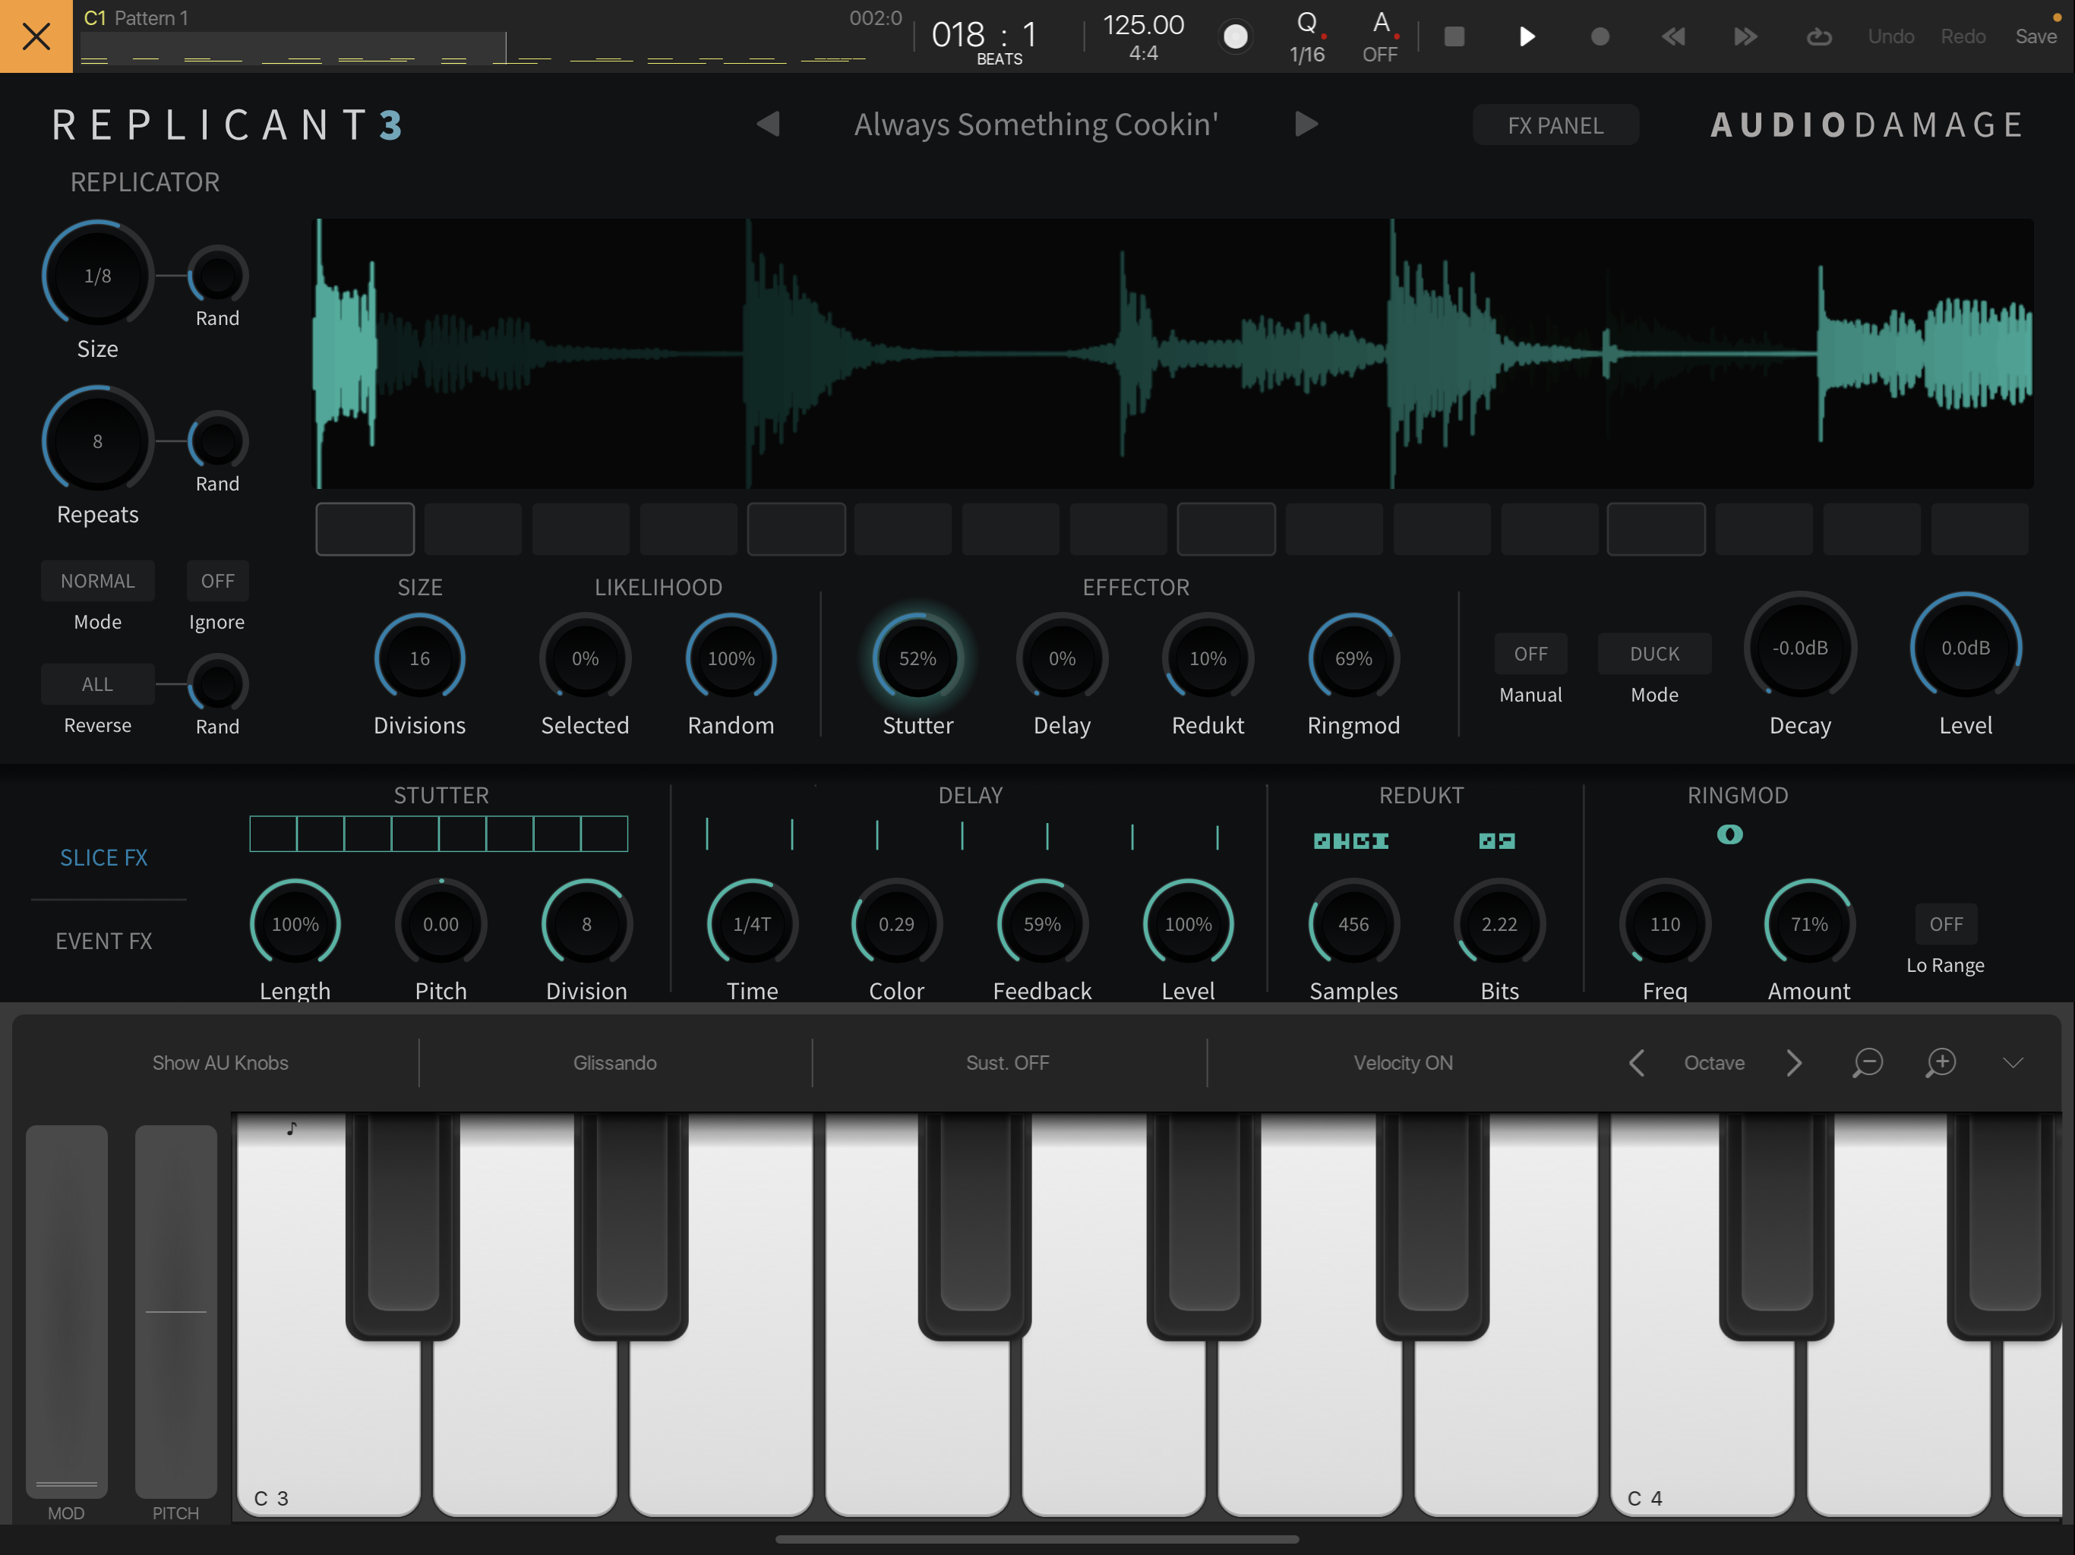Click Redo in the top bar
2075x1555 pixels.
(x=1963, y=36)
